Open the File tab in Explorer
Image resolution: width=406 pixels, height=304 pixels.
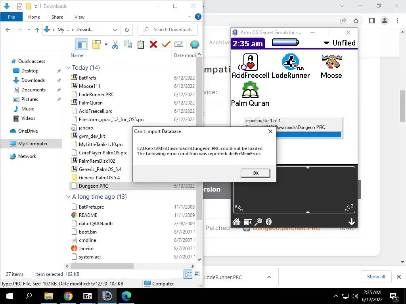(x=11, y=17)
